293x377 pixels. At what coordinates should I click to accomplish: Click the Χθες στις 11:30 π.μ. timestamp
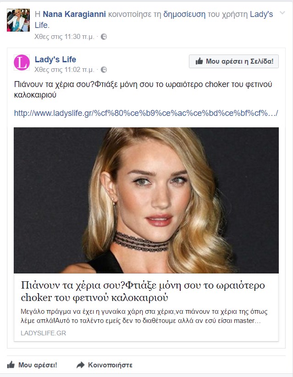pyautogui.click(x=64, y=37)
